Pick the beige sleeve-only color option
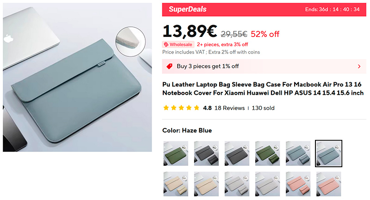The height and width of the screenshot is (200, 370). (206, 184)
